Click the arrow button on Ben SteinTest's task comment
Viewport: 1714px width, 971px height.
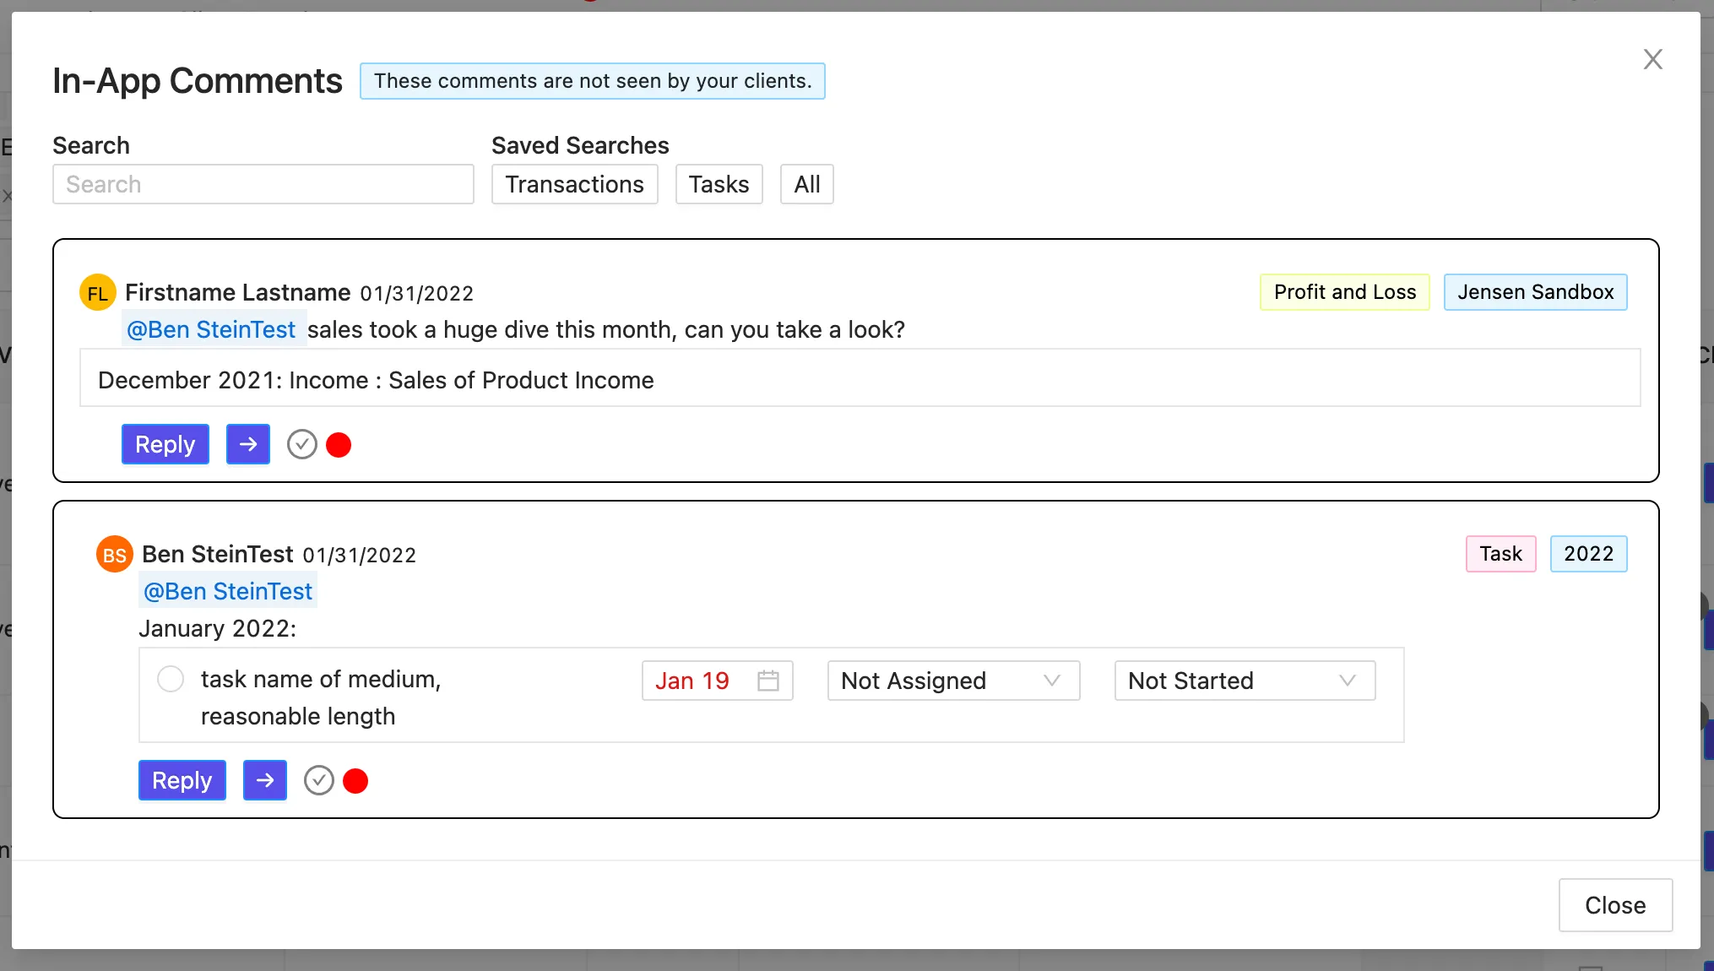[x=265, y=780]
